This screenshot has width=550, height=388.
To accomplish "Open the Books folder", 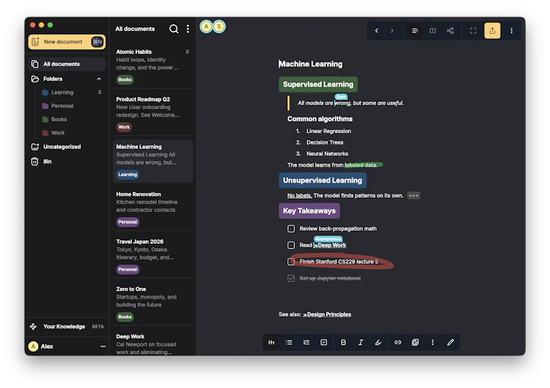I will click(58, 119).
